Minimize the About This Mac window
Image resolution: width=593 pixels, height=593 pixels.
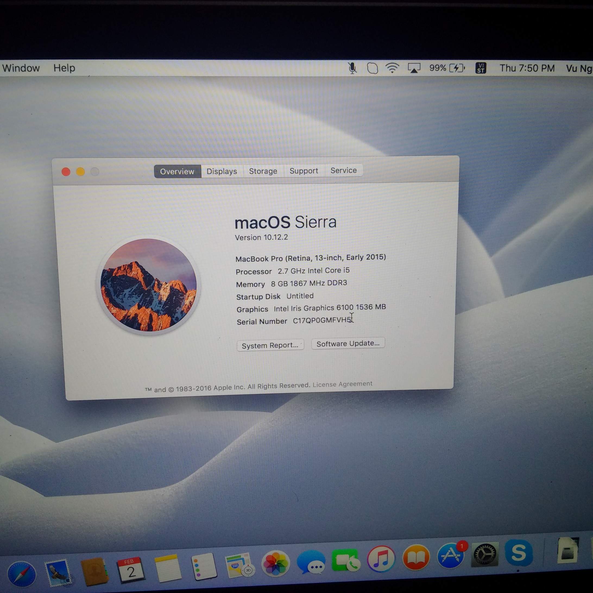(x=80, y=172)
